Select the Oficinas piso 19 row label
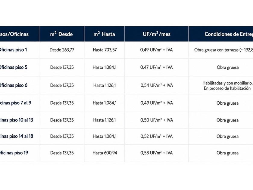Image resolution: width=253 pixels, height=190 pixels. [14, 153]
